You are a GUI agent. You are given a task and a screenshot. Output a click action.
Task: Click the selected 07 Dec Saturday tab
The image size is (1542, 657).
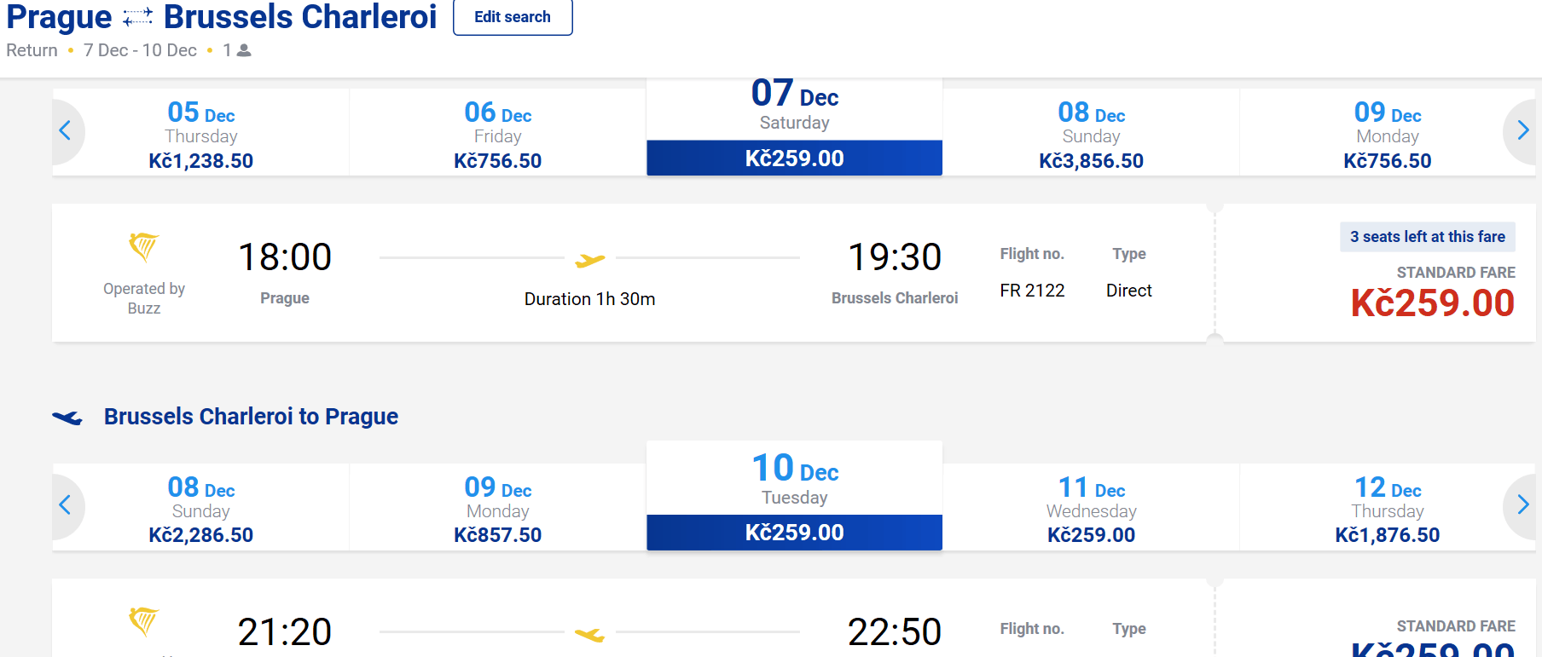794,128
